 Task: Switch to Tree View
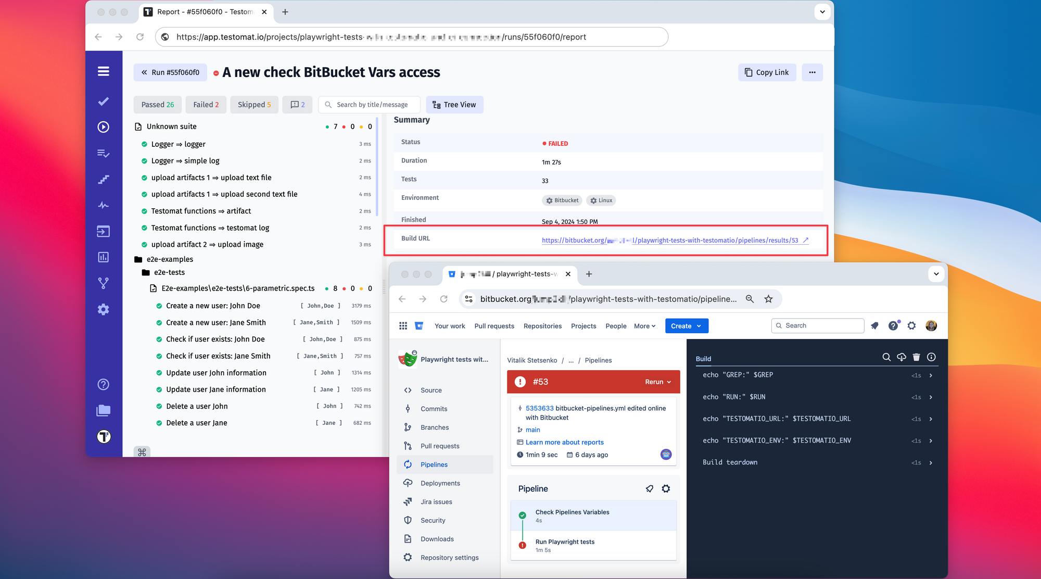pos(454,105)
